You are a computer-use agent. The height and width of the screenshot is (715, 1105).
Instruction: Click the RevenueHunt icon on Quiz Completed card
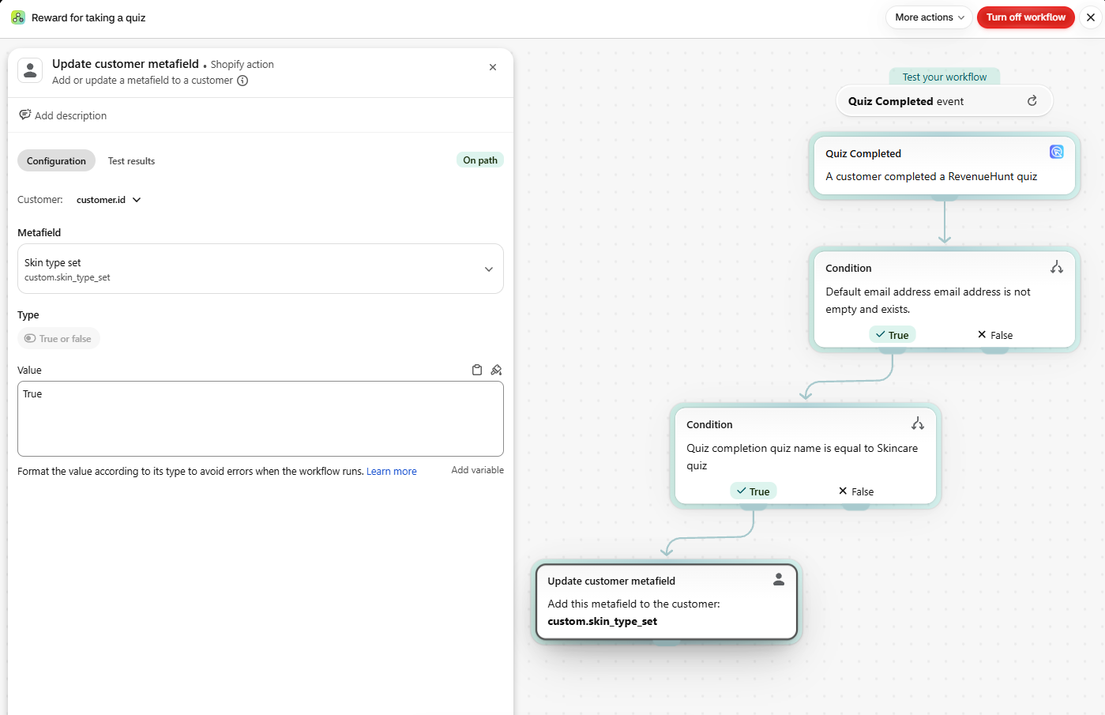[x=1056, y=152]
